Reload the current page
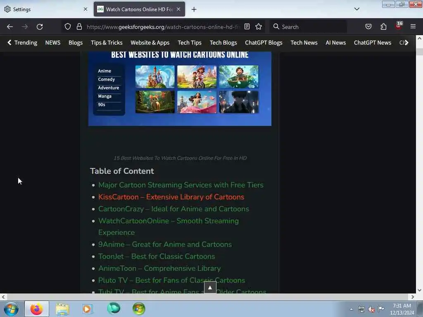The image size is (423, 317). point(40,27)
